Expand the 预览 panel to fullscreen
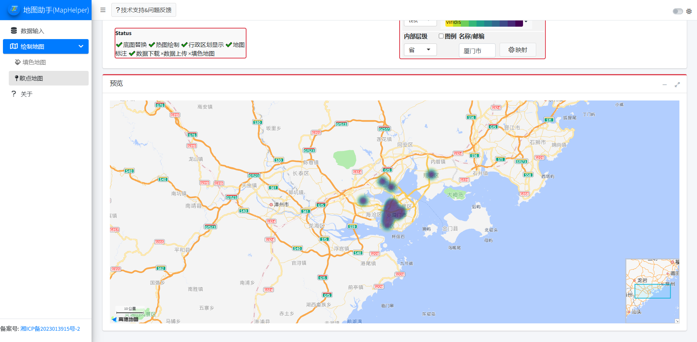The image size is (697, 342). (677, 84)
